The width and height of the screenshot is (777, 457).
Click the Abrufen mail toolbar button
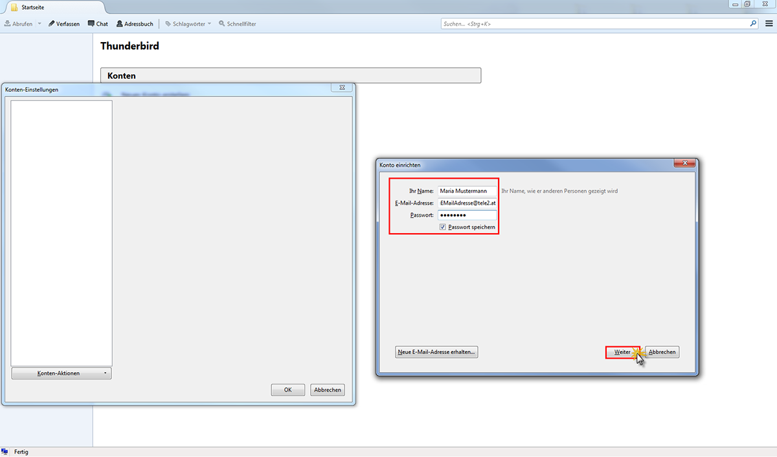tap(18, 24)
